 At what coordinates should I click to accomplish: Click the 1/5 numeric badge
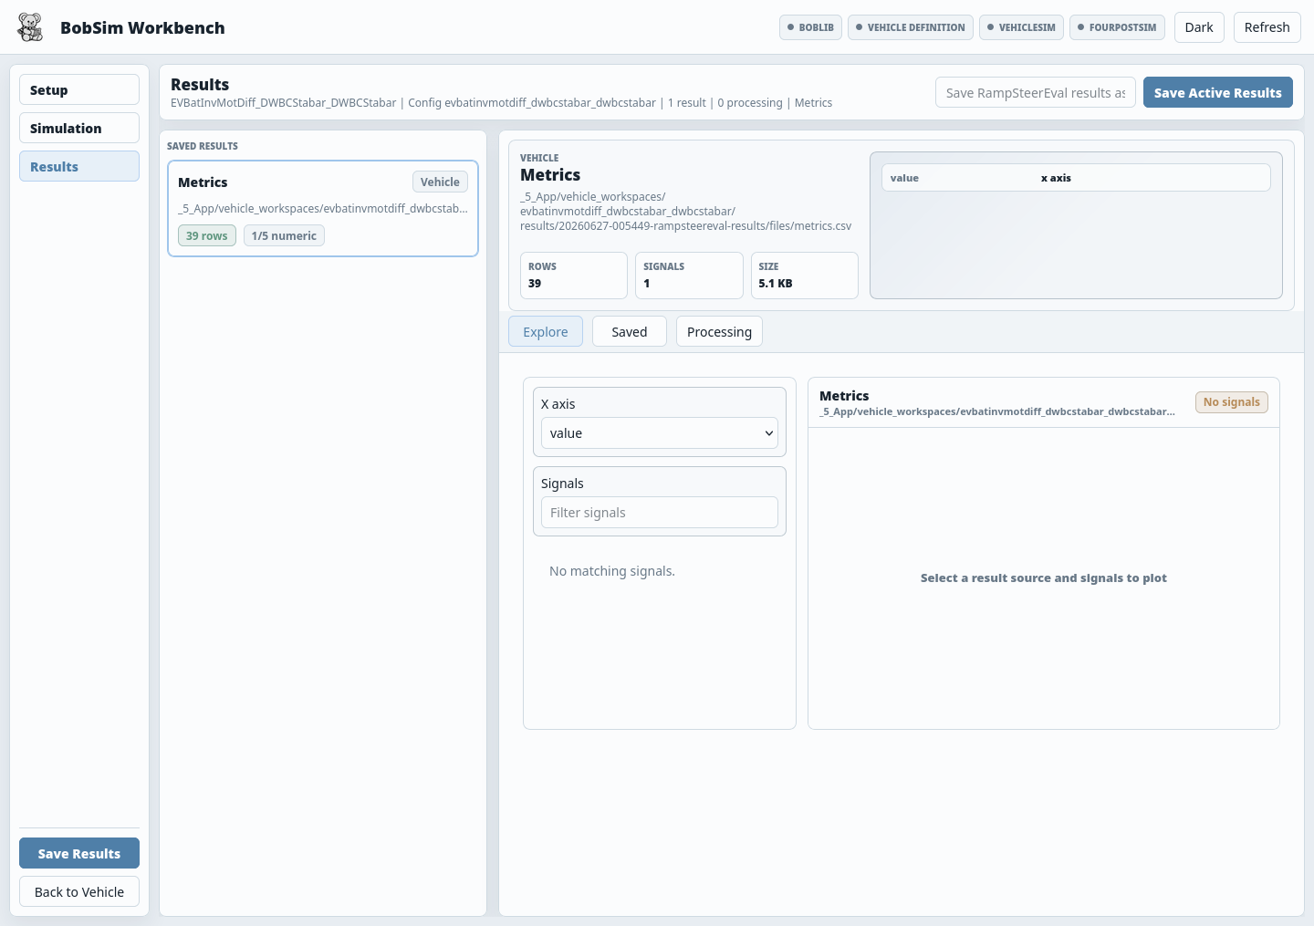(x=284, y=235)
